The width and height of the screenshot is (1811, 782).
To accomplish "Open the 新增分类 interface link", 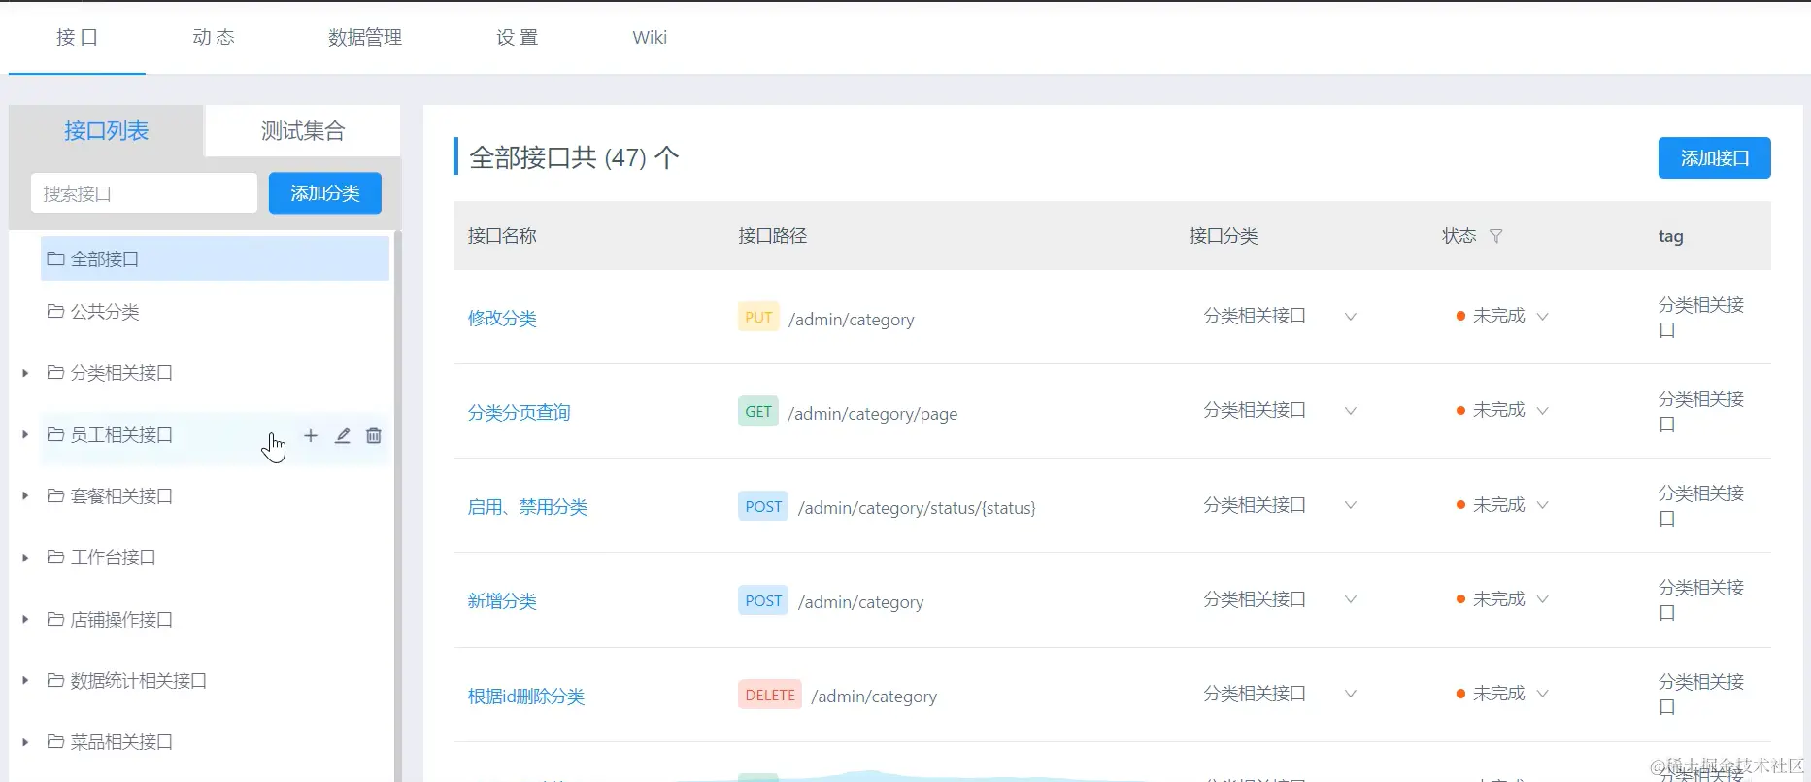I will pyautogui.click(x=502, y=601).
